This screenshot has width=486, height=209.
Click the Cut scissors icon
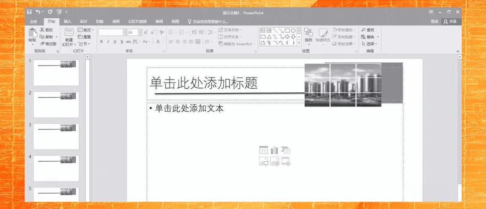tap(42, 30)
